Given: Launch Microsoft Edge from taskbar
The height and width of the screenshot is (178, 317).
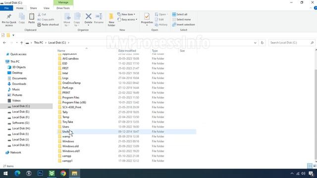Looking at the screenshot, I should (17, 174).
